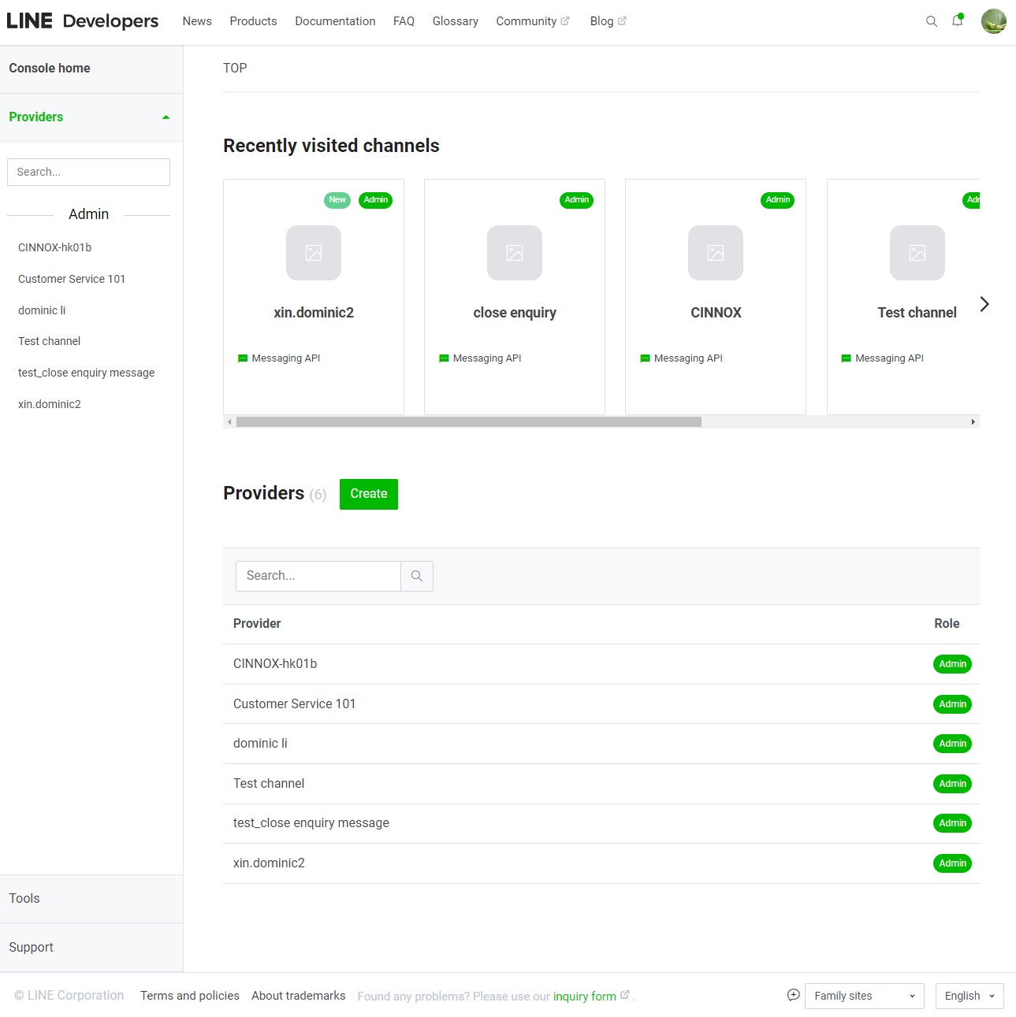Click the CINNOX channel image placeholder
This screenshot has height=1017, width=1016.
716,253
